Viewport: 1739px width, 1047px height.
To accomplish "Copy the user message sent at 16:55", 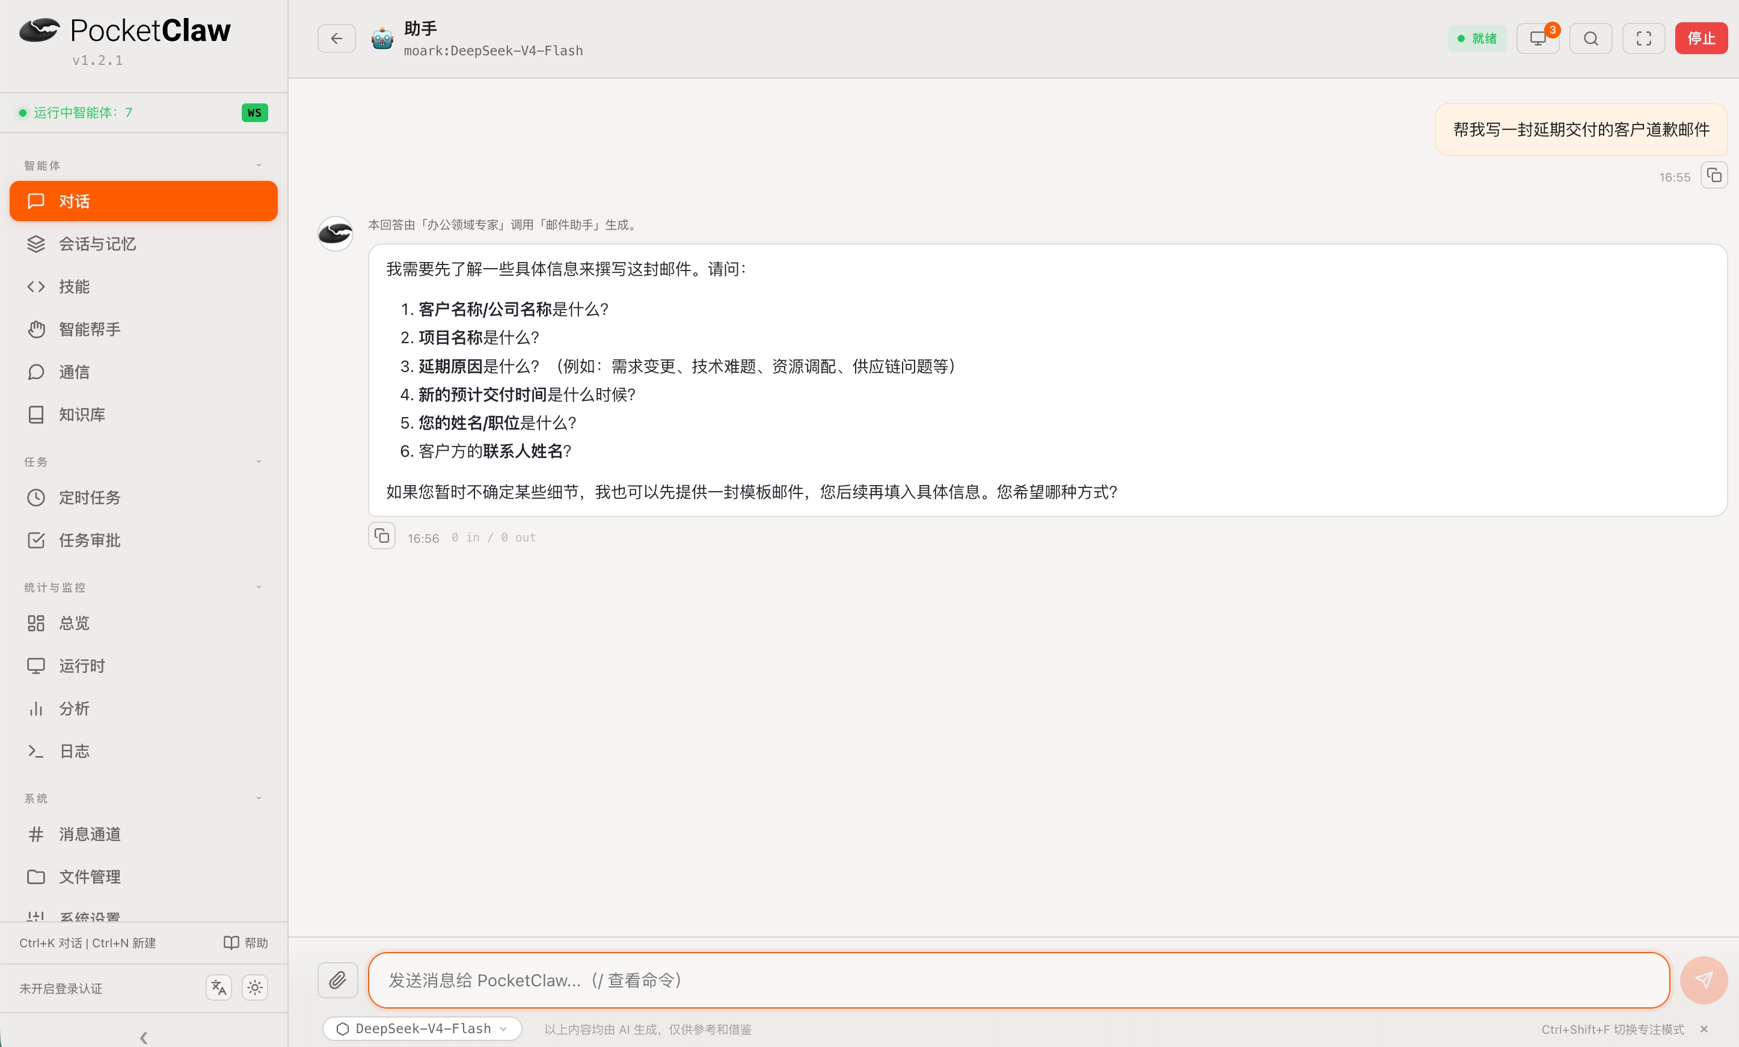I will coord(1714,176).
